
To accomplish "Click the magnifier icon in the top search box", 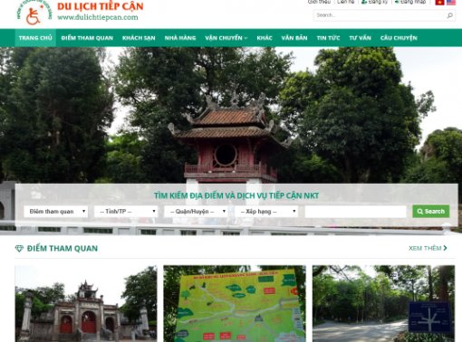I will tap(449, 15).
